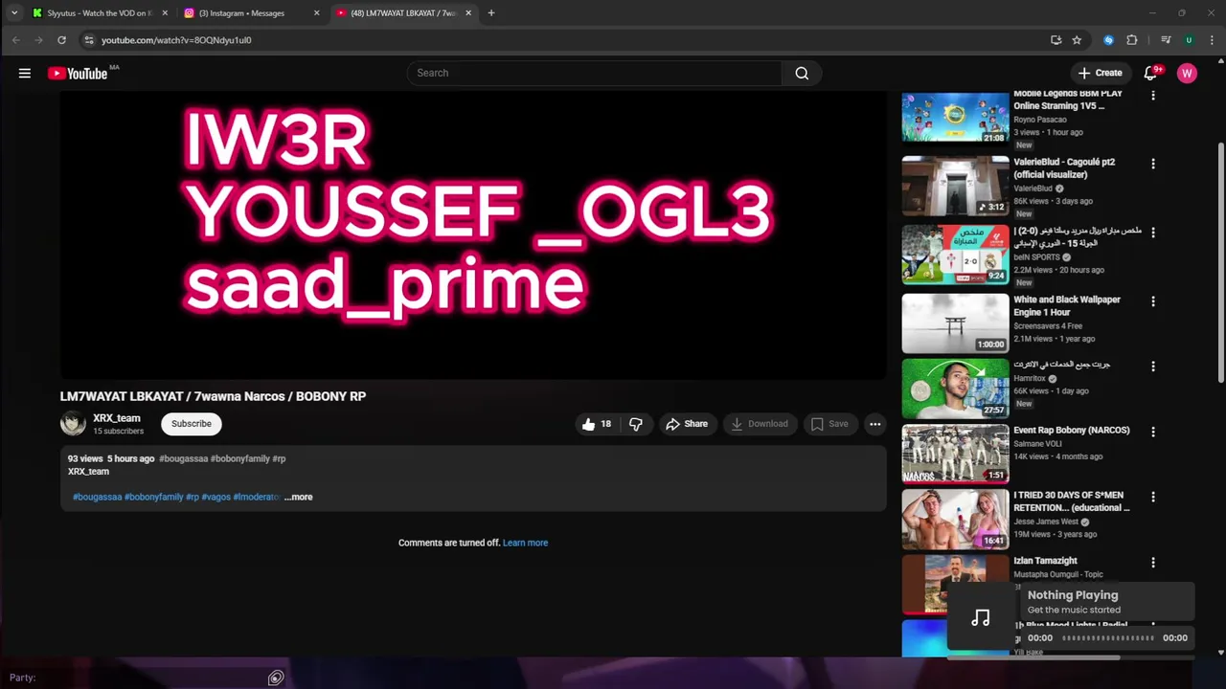Image resolution: width=1226 pixels, height=689 pixels.
Task: Click the browser address bar URL
Action: click(x=176, y=40)
